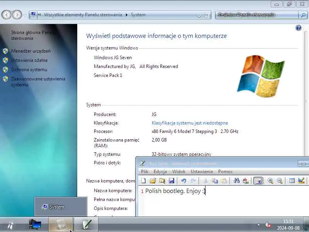Select Wszystkie elementy Panelu sterowania breadcrumb
This screenshot has width=309, height=232.
[x=83, y=15]
